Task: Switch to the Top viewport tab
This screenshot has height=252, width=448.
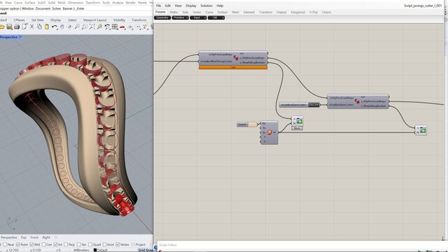Action: coord(23,237)
